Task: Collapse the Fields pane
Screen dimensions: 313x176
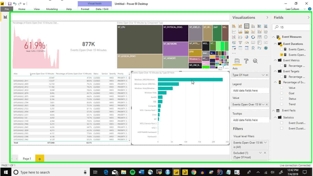Action: (x=309, y=17)
